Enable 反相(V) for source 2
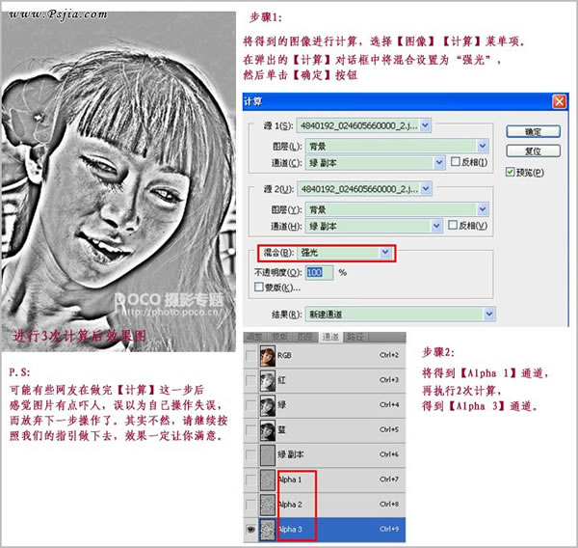The width and height of the screenshot is (578, 548). [453, 225]
